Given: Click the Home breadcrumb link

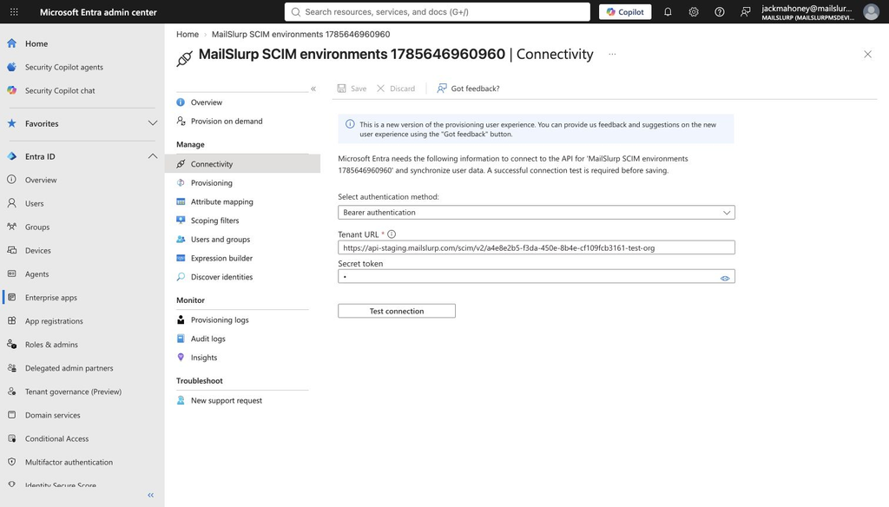Looking at the screenshot, I should (x=188, y=34).
